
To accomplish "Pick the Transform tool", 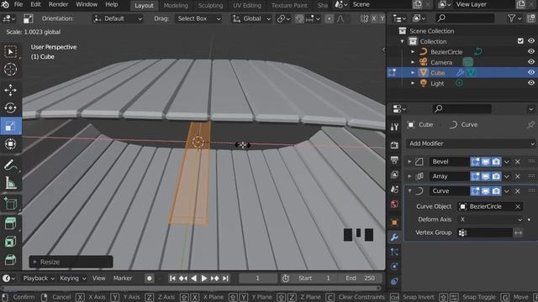I will (10, 143).
